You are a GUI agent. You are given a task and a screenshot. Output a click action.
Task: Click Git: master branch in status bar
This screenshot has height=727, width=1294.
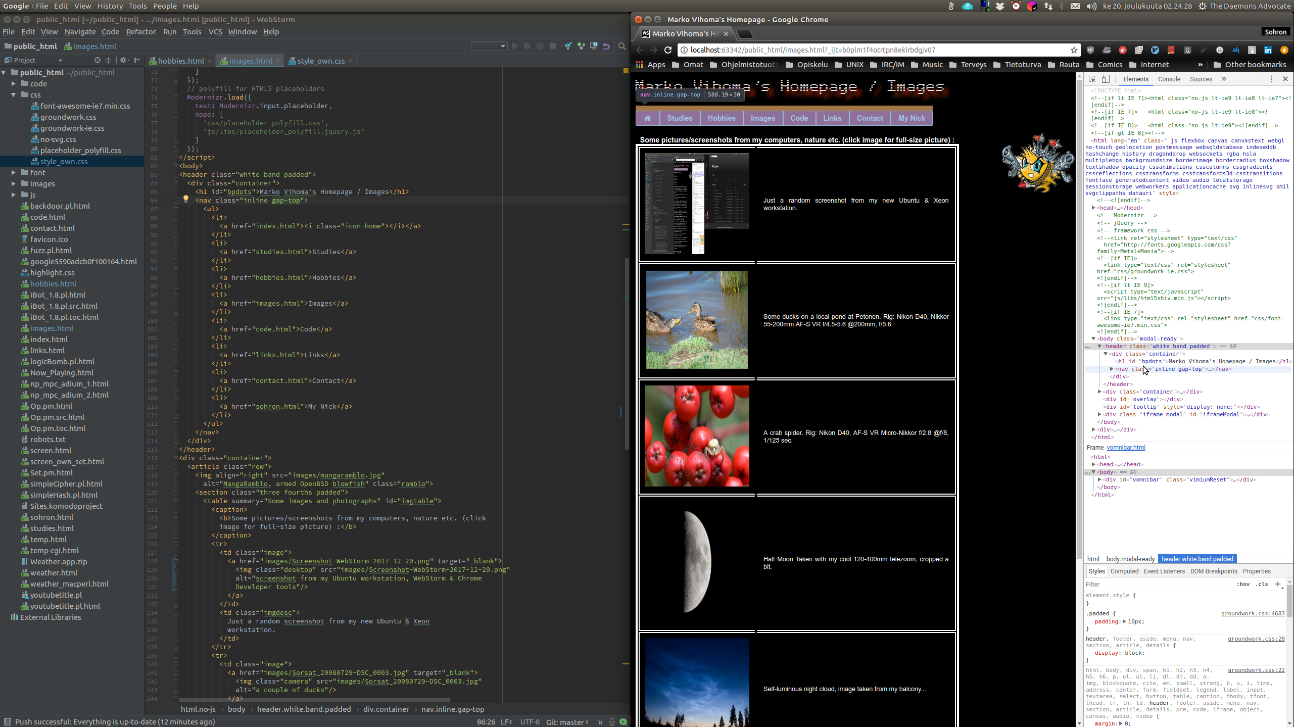click(x=567, y=722)
